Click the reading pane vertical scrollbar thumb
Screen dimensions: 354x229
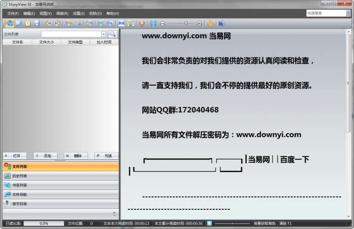[x=348, y=83]
